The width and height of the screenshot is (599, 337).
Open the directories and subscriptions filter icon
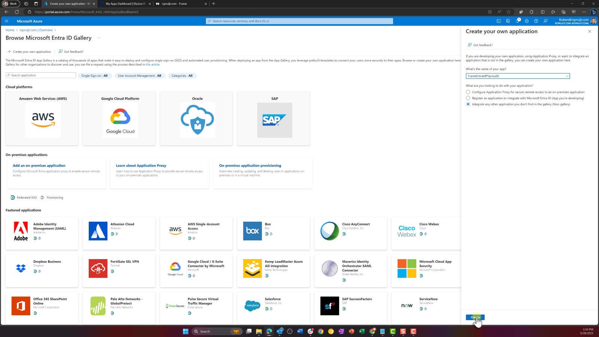(x=508, y=21)
